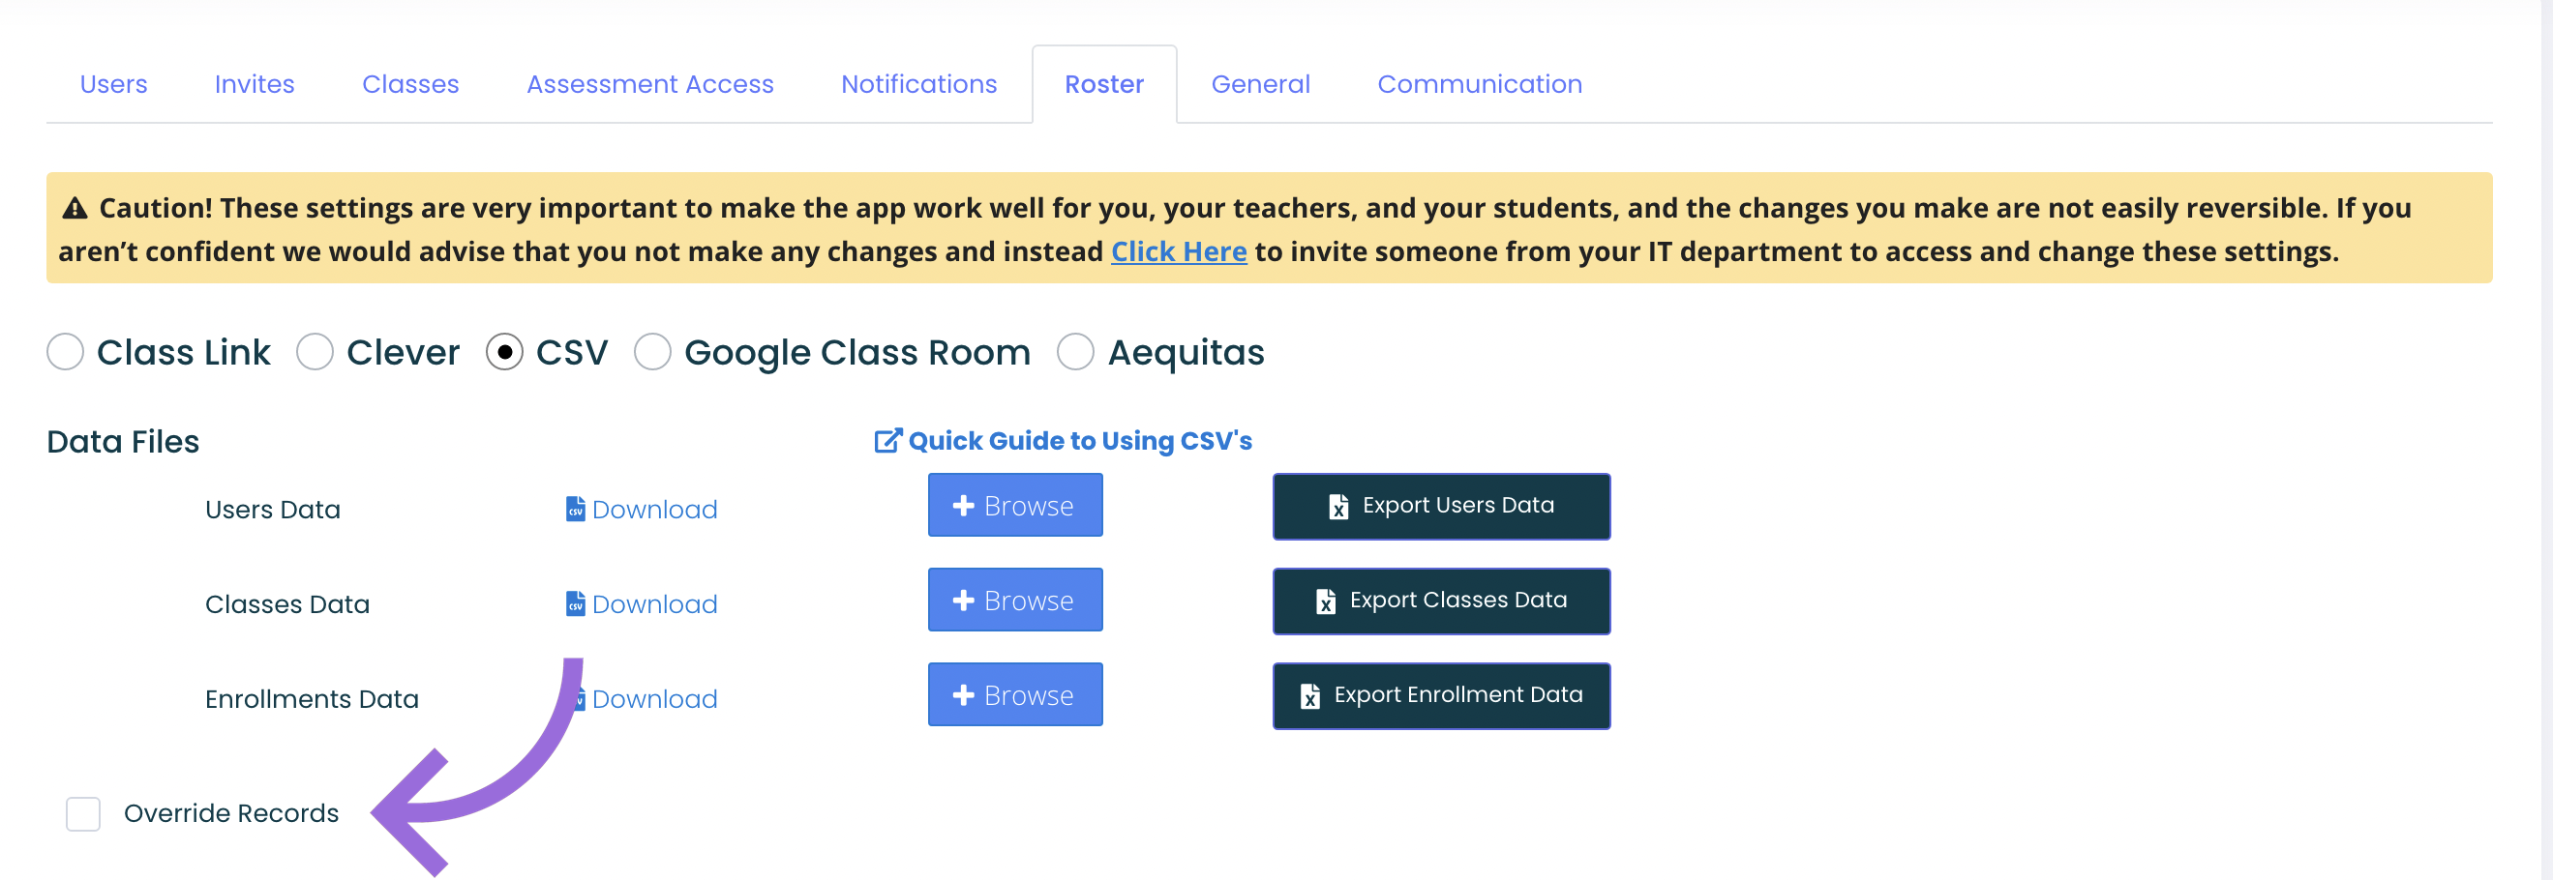Enable the Override Records checkbox
The height and width of the screenshot is (880, 2553).
83,813
